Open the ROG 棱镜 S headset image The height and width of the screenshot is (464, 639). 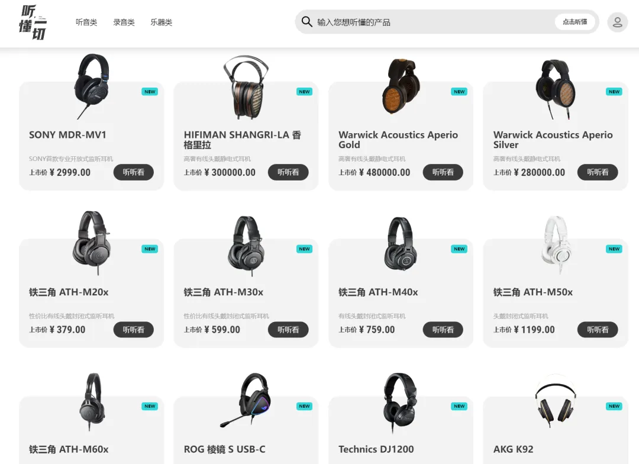[x=246, y=400]
